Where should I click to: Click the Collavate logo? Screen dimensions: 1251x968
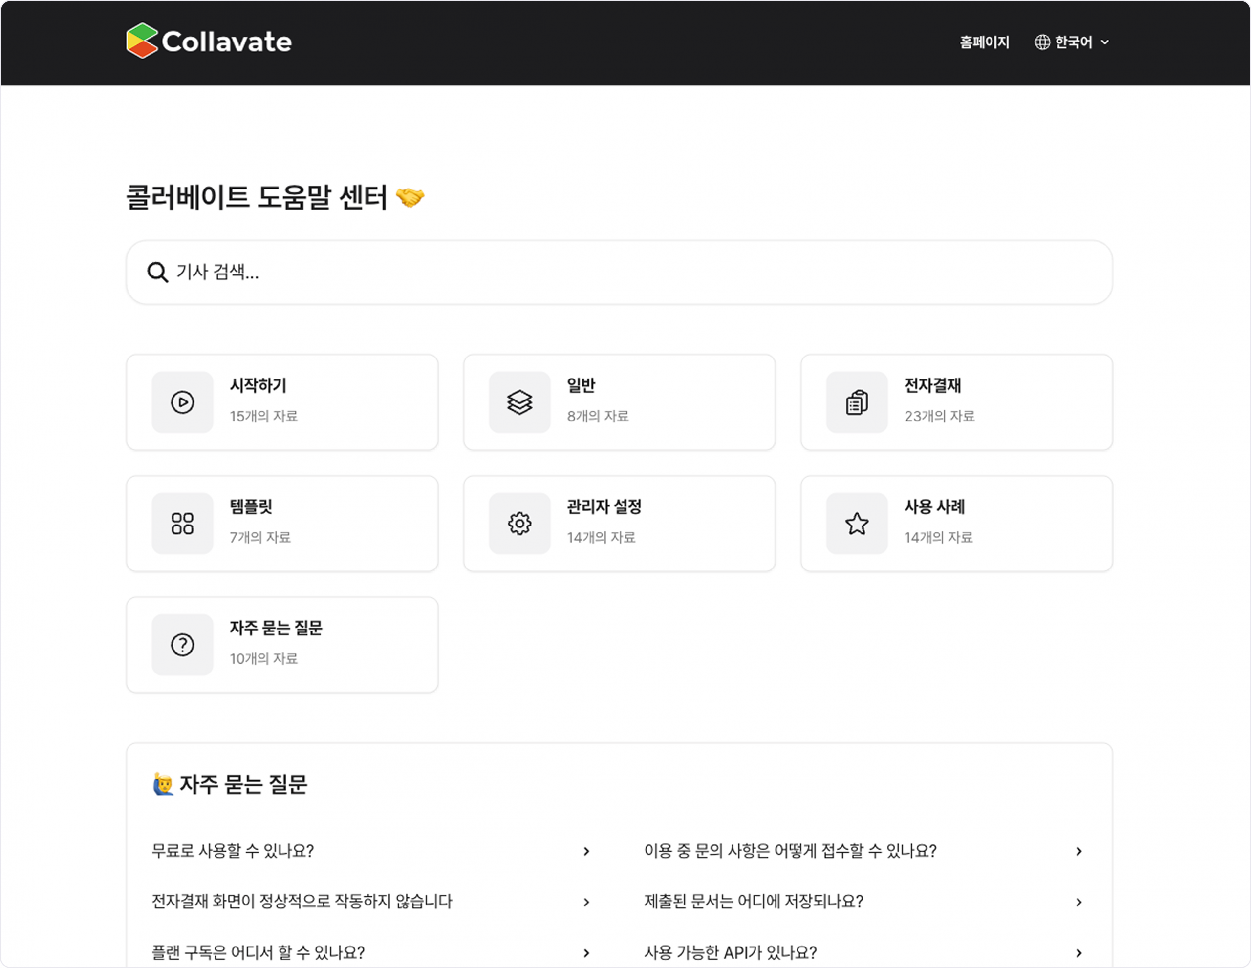(x=209, y=41)
